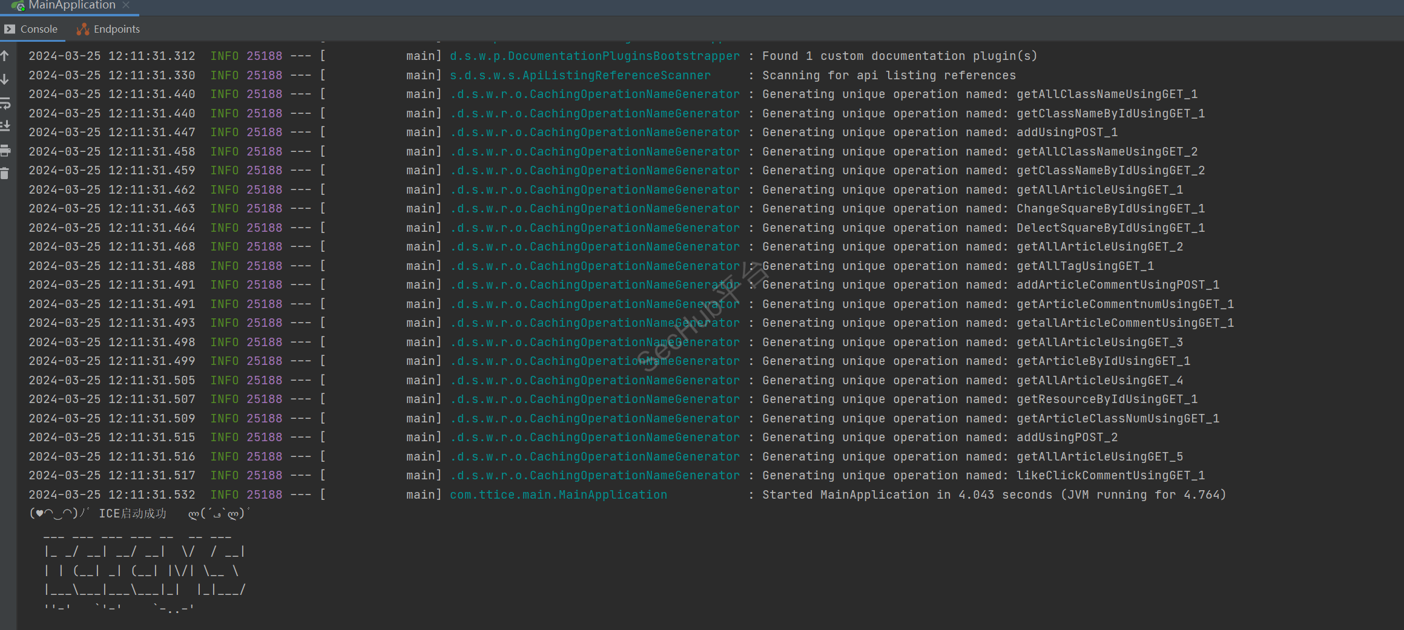Place cursor on the getAllTagUsingGET_1 log entry
The width and height of the screenshot is (1404, 630).
tap(1084, 266)
